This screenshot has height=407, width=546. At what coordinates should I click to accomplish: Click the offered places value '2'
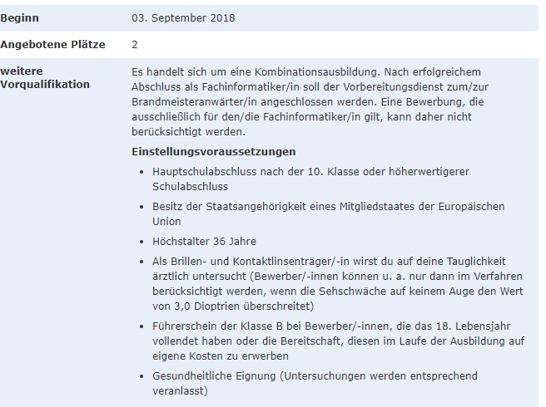(x=135, y=45)
